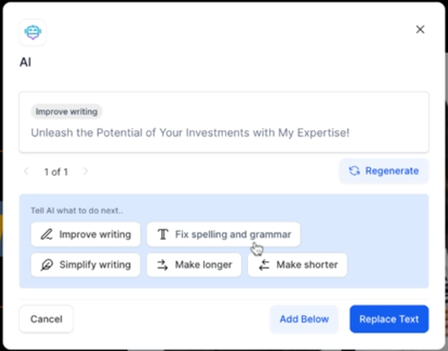Cancel the AI dialog
The height and width of the screenshot is (351, 448).
pyautogui.click(x=46, y=319)
